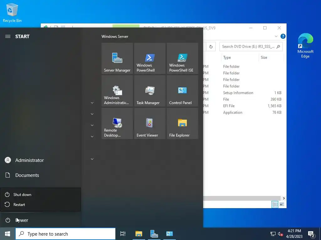This screenshot has height=240, width=321.
Task: Select Shut down from the power menu
Action: click(40, 194)
